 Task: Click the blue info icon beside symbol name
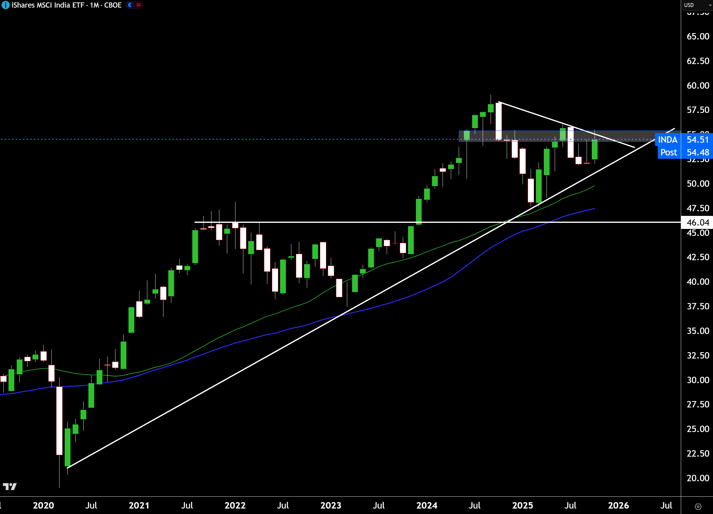(x=5, y=5)
